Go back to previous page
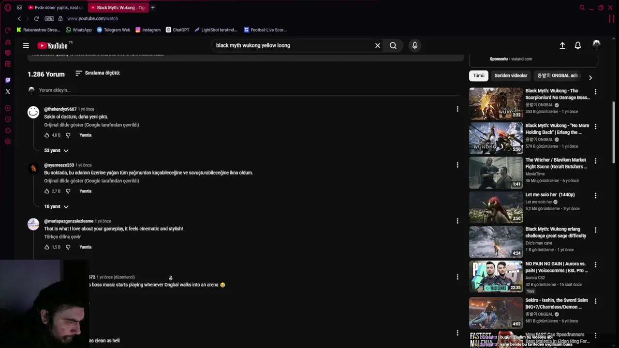 coord(19,18)
